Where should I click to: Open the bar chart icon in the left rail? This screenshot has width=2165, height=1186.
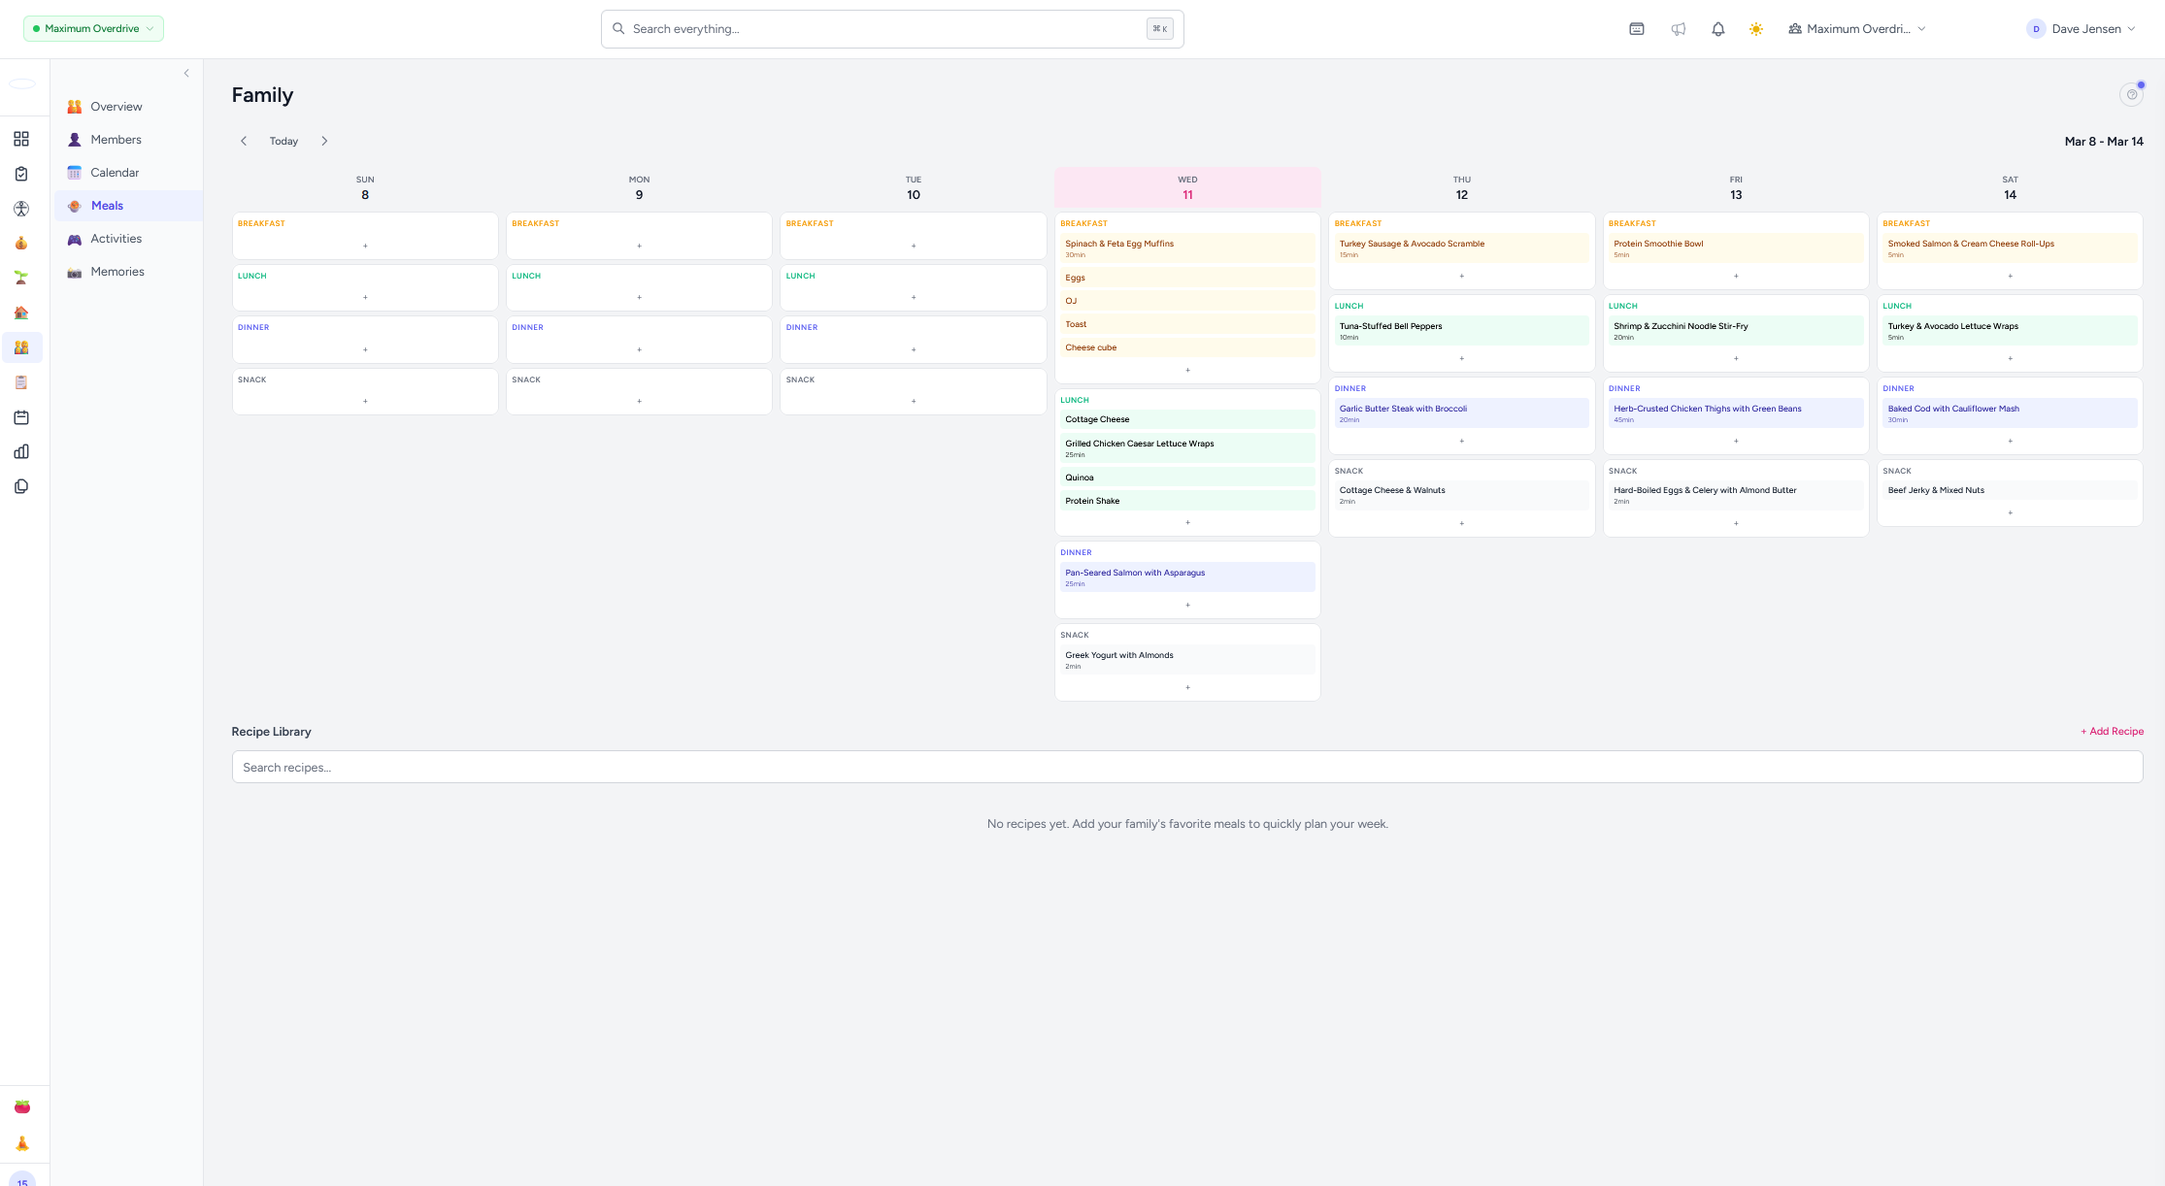coord(21,452)
